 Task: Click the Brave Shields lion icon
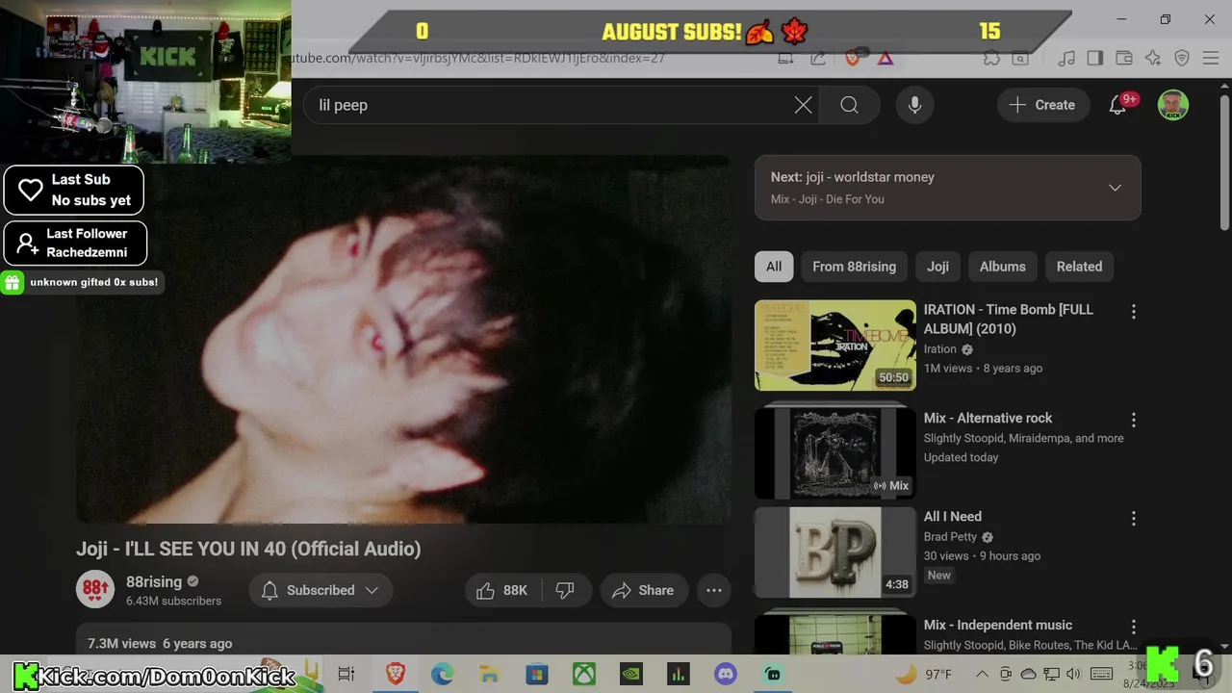[852, 58]
